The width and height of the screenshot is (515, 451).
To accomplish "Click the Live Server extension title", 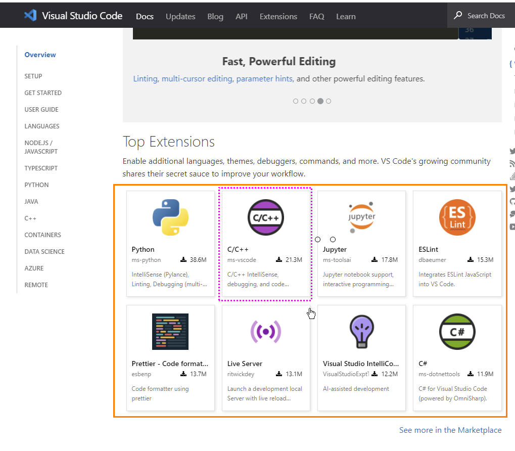I will (245, 364).
